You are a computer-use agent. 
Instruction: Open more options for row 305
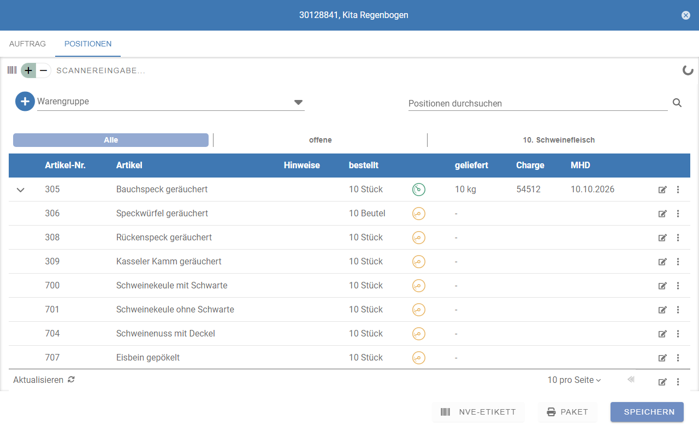coord(678,190)
